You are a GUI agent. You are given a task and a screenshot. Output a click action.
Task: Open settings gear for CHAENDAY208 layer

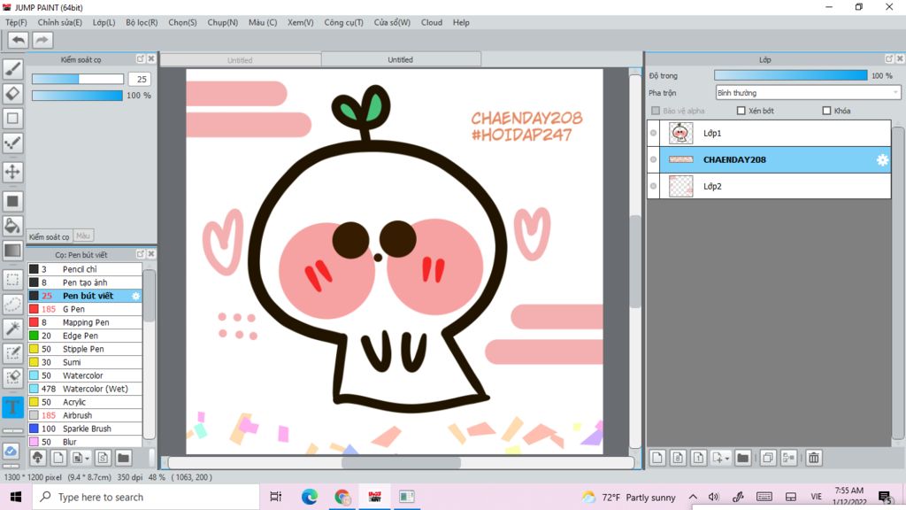[882, 159]
